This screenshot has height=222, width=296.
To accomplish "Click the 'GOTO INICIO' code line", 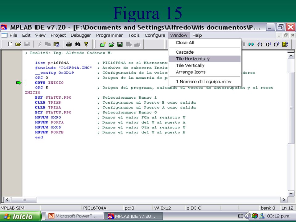I will 49,83.
